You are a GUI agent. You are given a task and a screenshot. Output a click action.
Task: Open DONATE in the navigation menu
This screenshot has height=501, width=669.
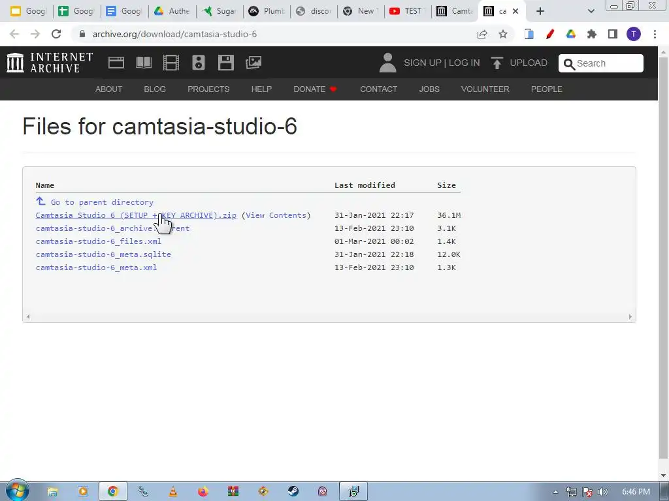coord(316,89)
